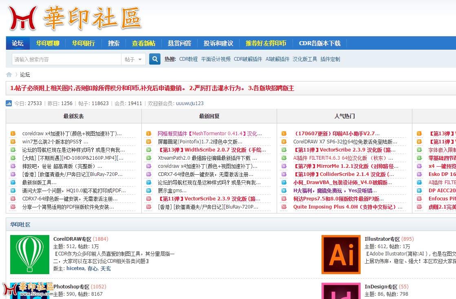Open the CorelDRAW balloon forum icon

[30, 255]
